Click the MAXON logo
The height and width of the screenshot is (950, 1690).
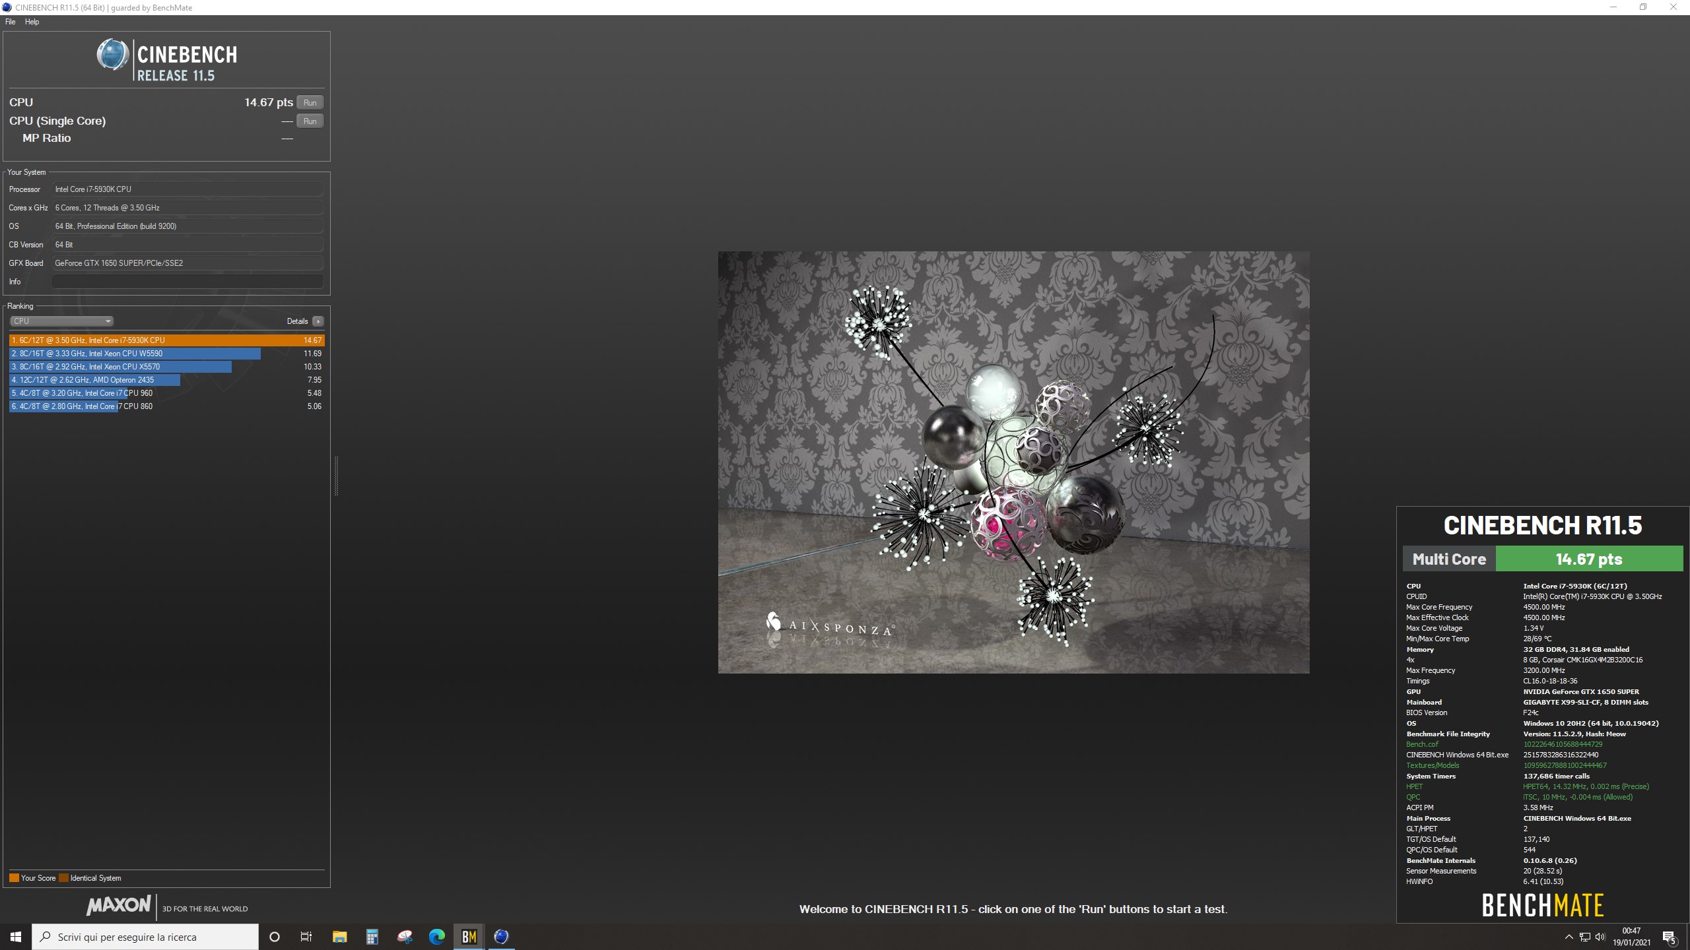(119, 905)
